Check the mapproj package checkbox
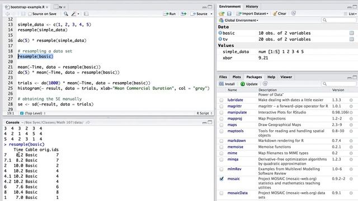The image size is (358, 201). click(x=222, y=119)
